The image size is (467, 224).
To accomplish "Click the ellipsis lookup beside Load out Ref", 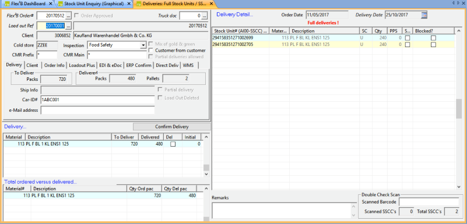I will (x=68, y=26).
